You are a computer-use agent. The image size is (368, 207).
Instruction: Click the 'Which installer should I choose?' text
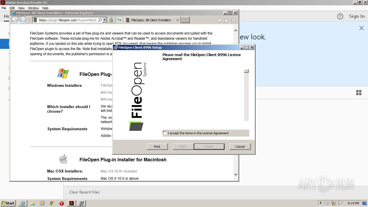pyautogui.click(x=69, y=109)
